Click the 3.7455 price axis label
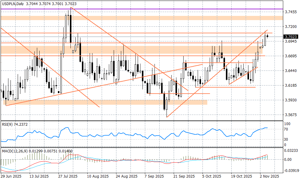300x180 pixels. pyautogui.click(x=290, y=12)
